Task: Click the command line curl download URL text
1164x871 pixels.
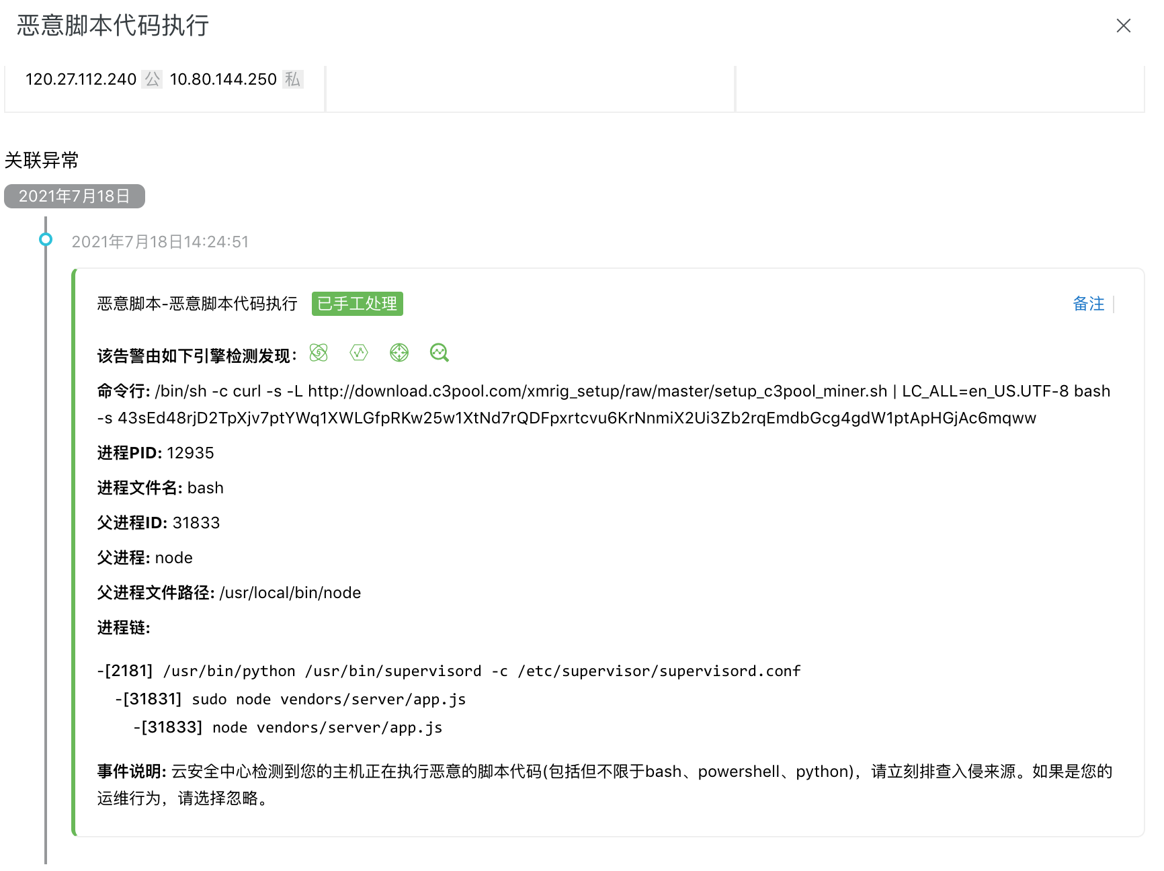Action: tap(597, 391)
